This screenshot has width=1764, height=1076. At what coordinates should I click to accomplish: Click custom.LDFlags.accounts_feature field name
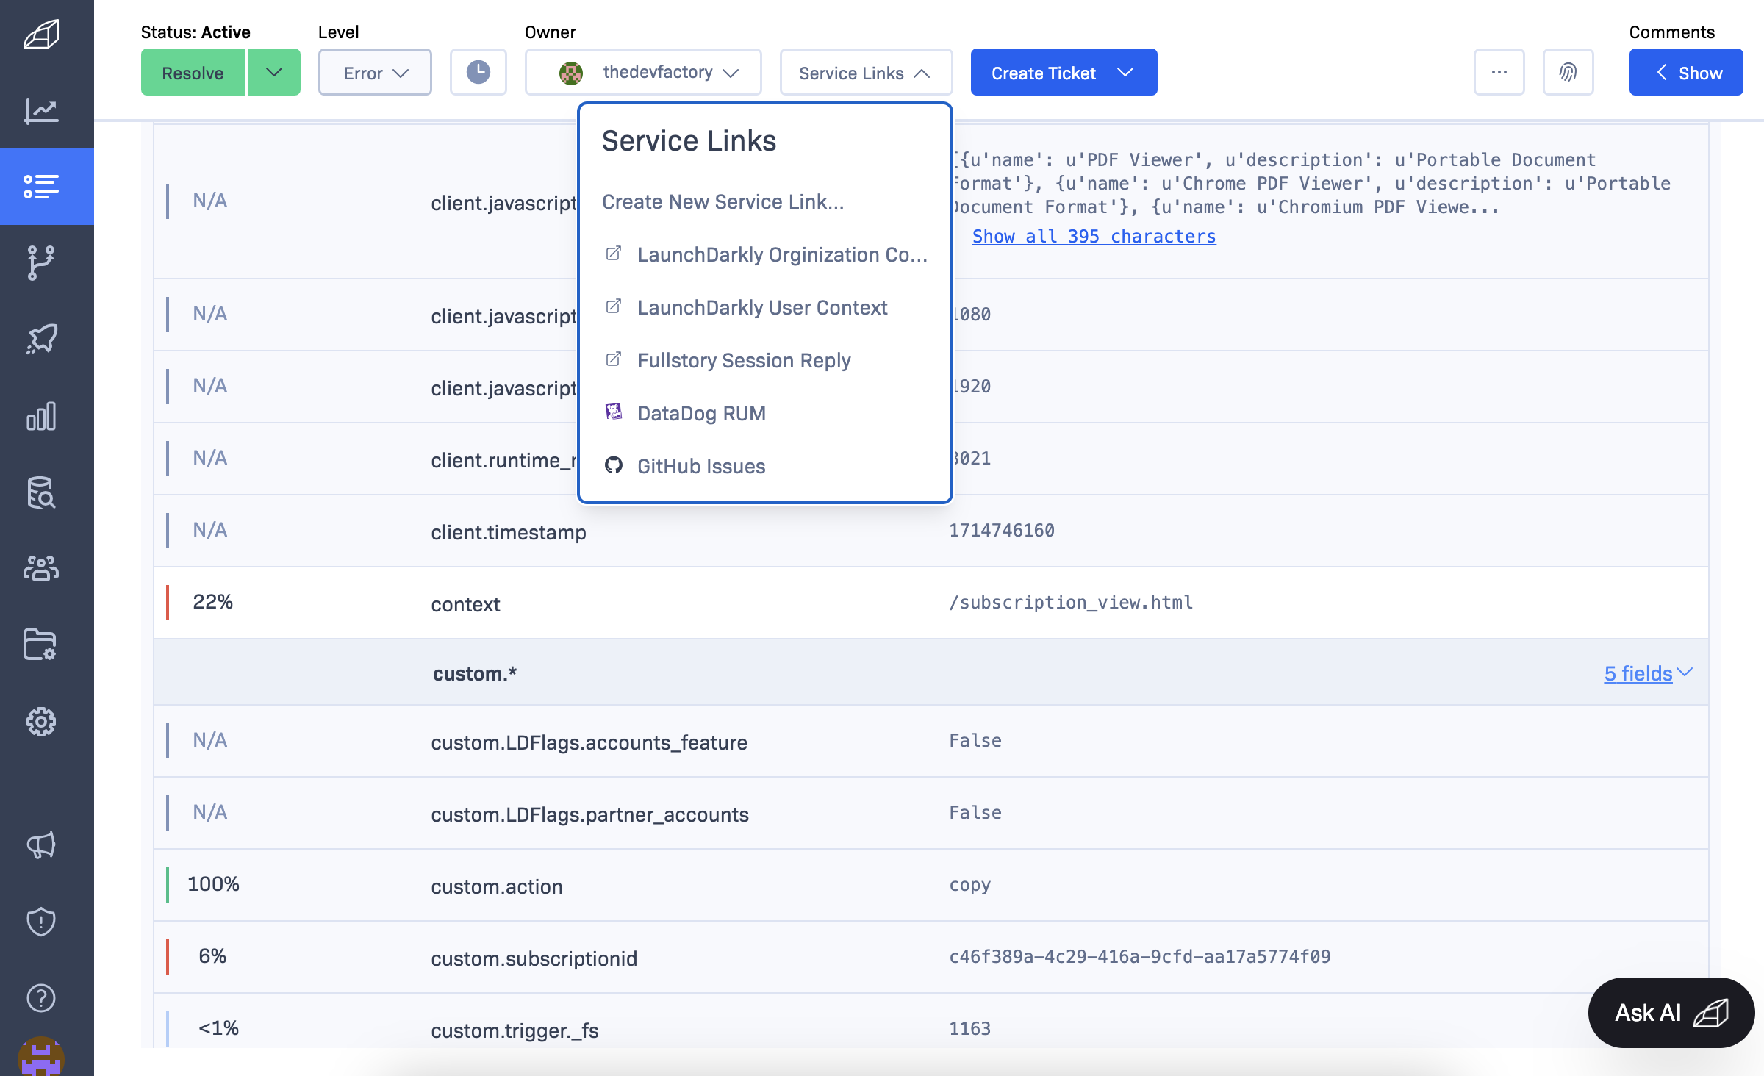click(589, 742)
